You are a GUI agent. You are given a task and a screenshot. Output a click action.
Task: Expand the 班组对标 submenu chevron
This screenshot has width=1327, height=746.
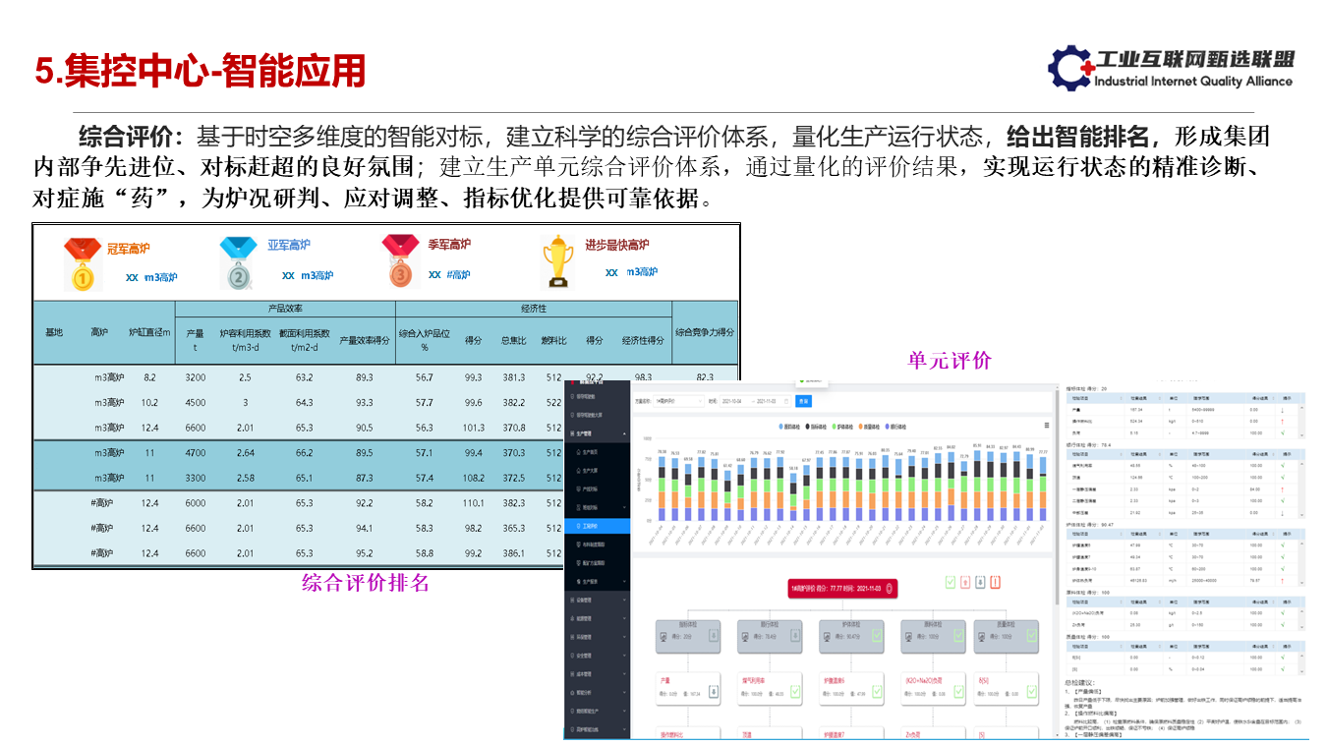pos(624,507)
